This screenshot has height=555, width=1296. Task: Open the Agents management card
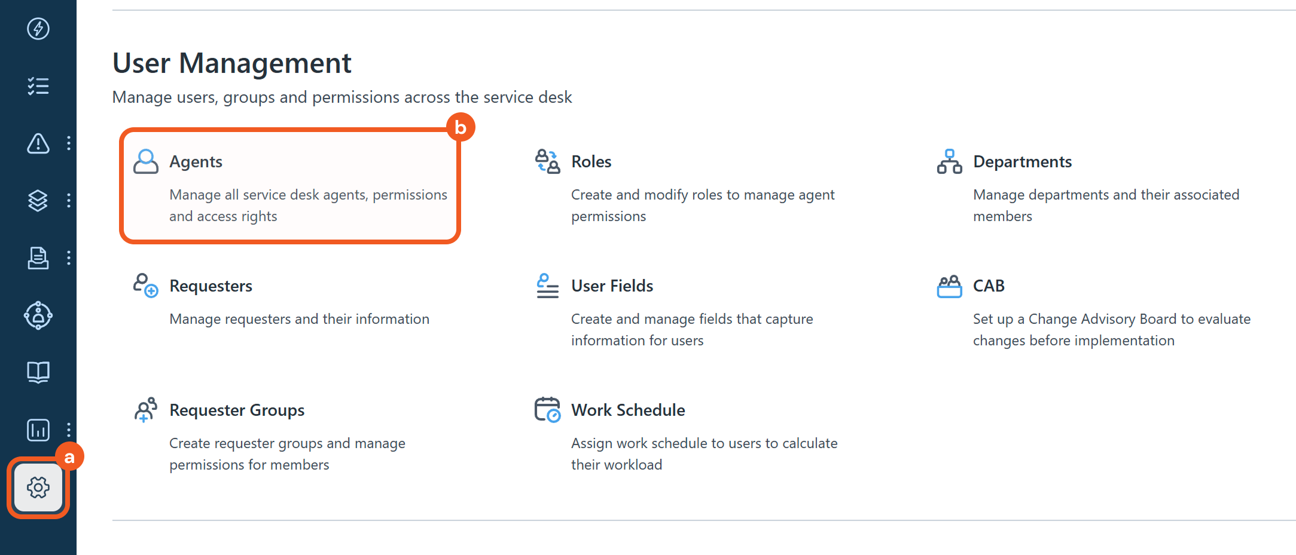pyautogui.click(x=290, y=186)
